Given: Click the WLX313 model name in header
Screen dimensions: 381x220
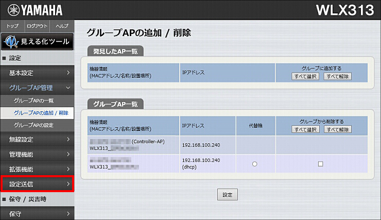Looking at the screenshot, I should (345, 10).
